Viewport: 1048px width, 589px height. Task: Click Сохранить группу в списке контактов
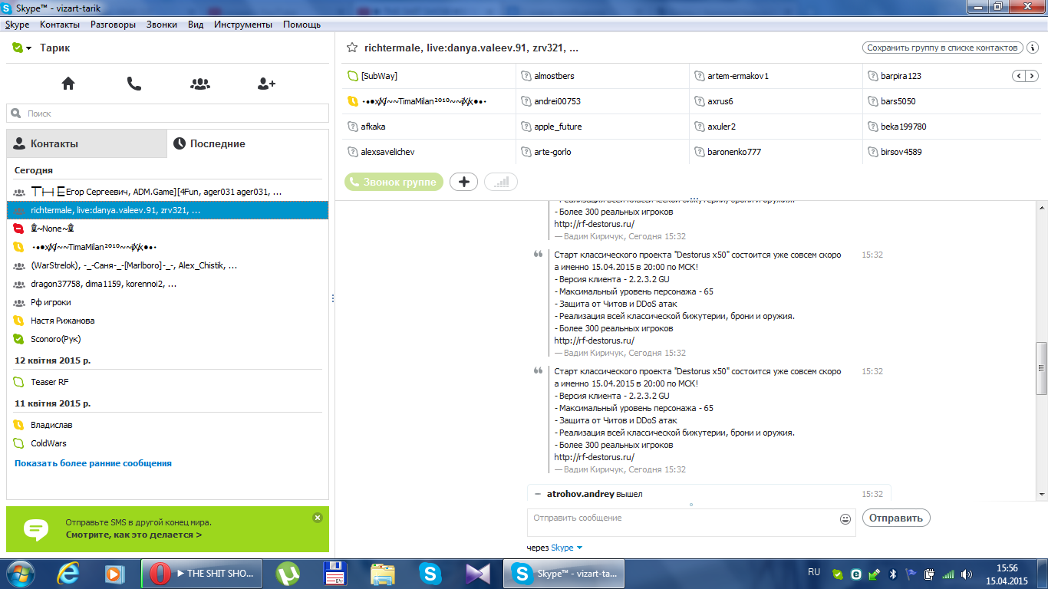pyautogui.click(x=943, y=48)
